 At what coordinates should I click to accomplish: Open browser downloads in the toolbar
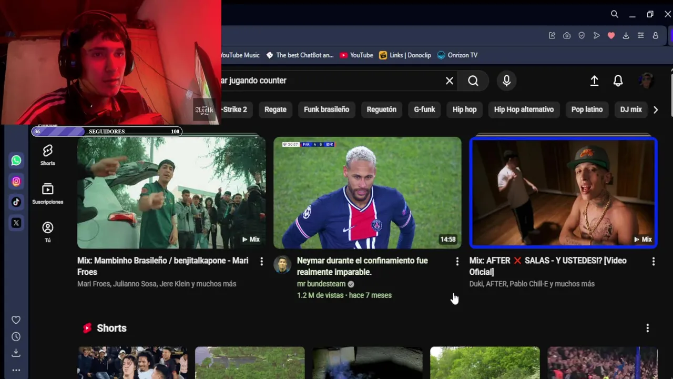coord(626,35)
